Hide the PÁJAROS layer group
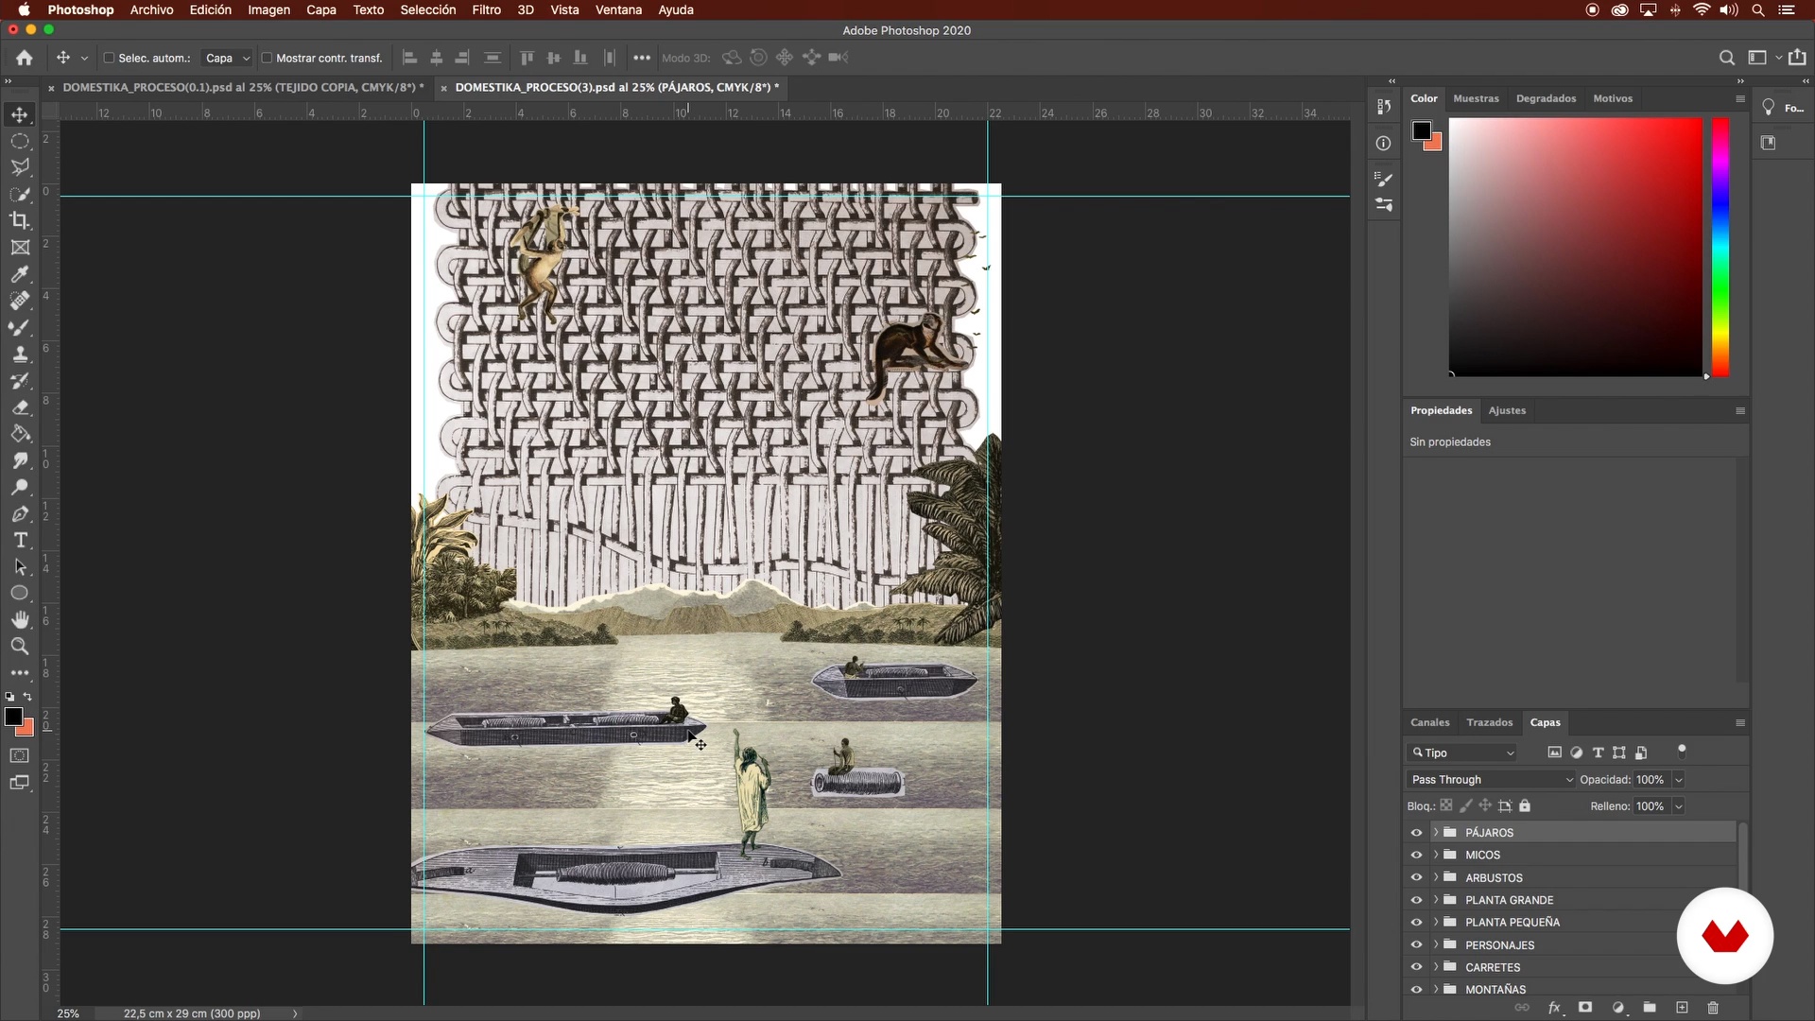This screenshot has height=1021, width=1815. point(1416,833)
